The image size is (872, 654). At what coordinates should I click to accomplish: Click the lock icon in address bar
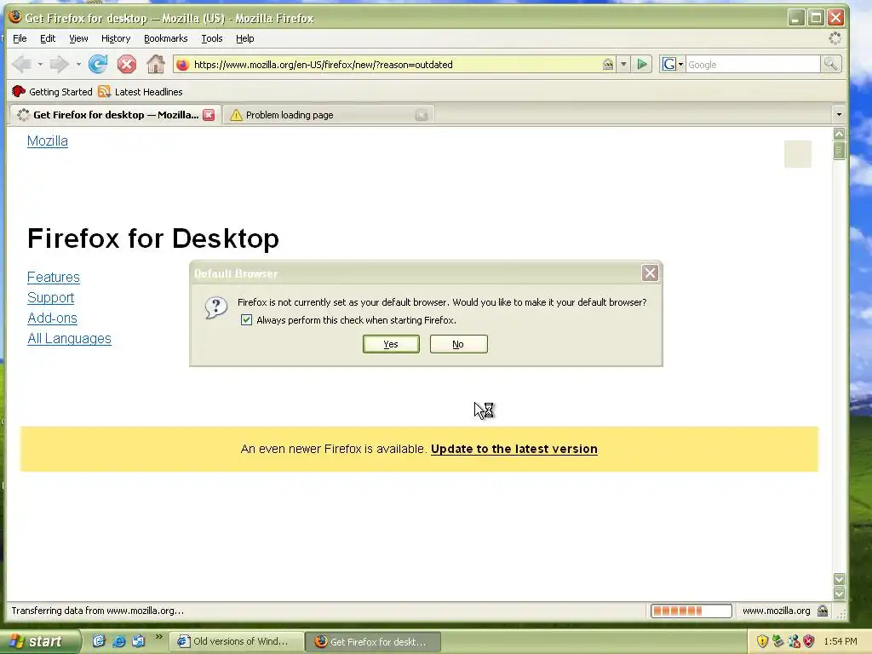[608, 65]
